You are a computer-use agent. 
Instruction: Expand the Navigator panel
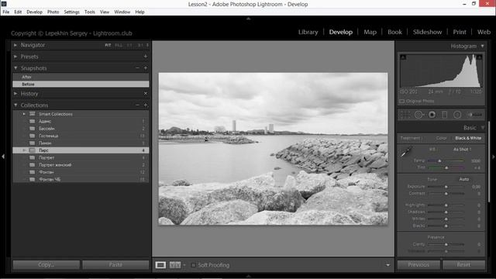click(15, 45)
